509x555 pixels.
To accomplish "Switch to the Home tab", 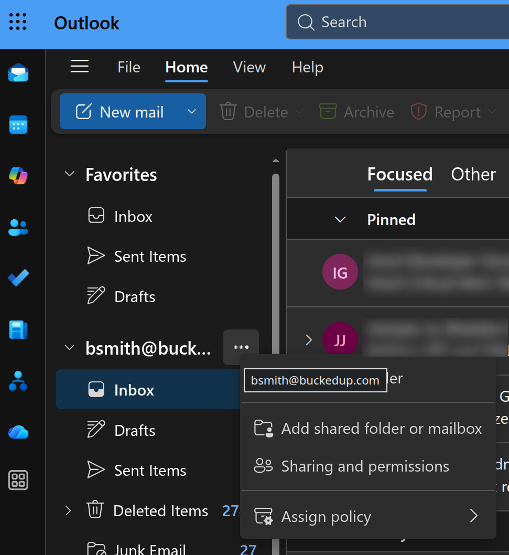I will (x=187, y=67).
